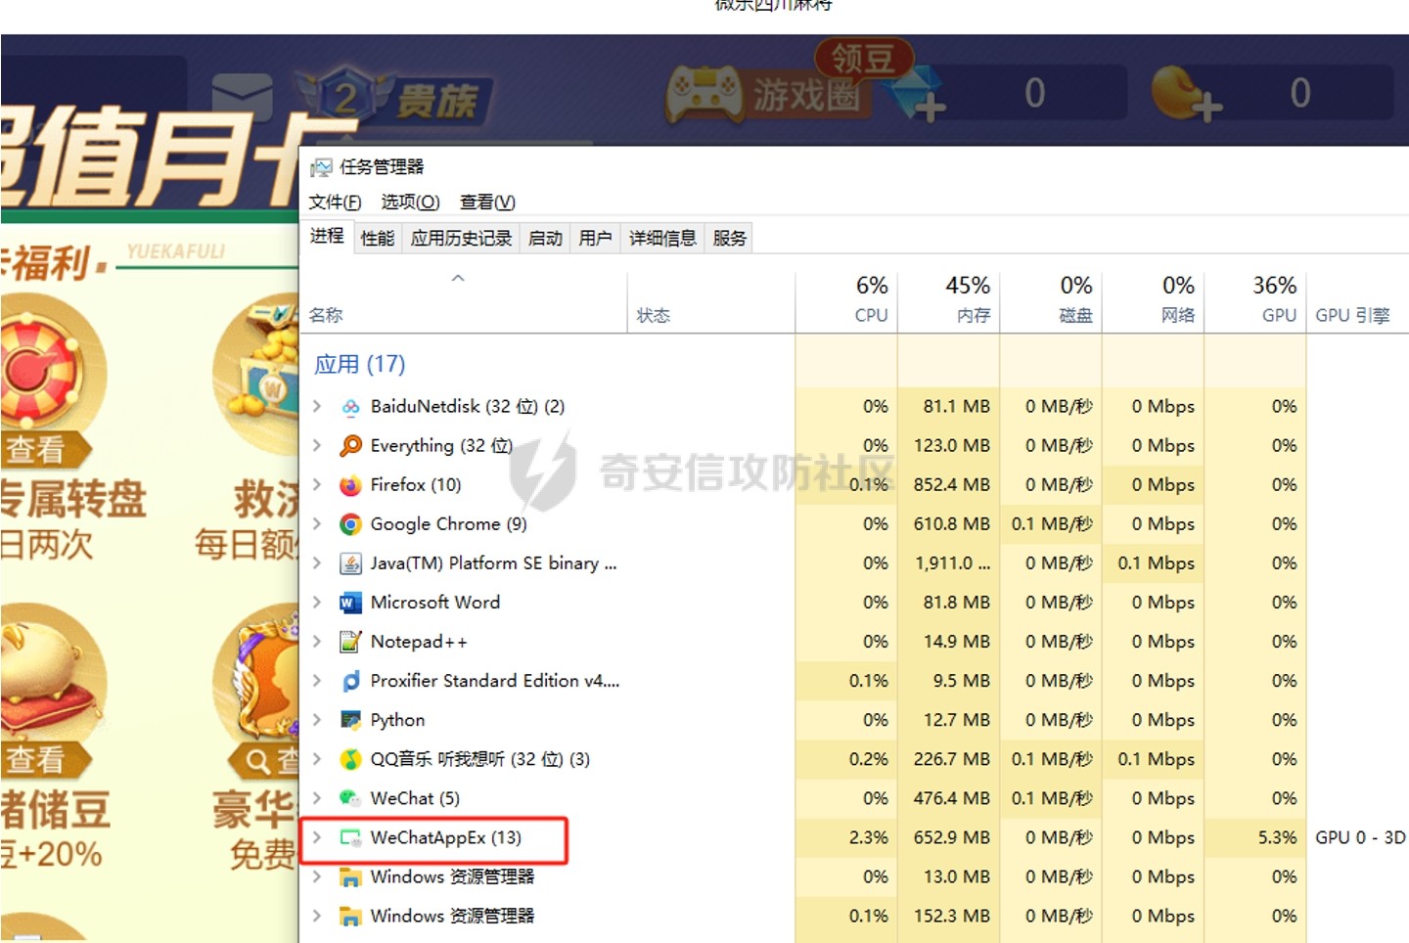Click the 应用 (17) group header
The image size is (1409, 943).
pyautogui.click(x=359, y=364)
